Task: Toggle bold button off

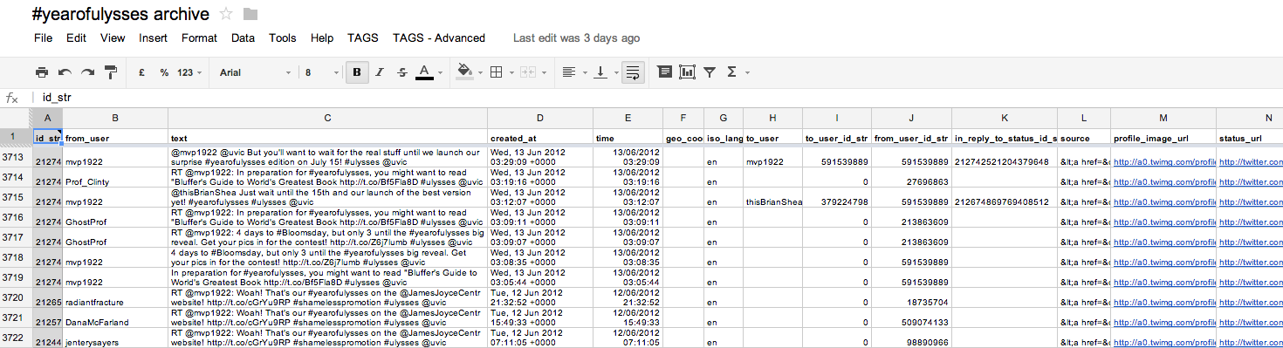Action: click(x=357, y=72)
